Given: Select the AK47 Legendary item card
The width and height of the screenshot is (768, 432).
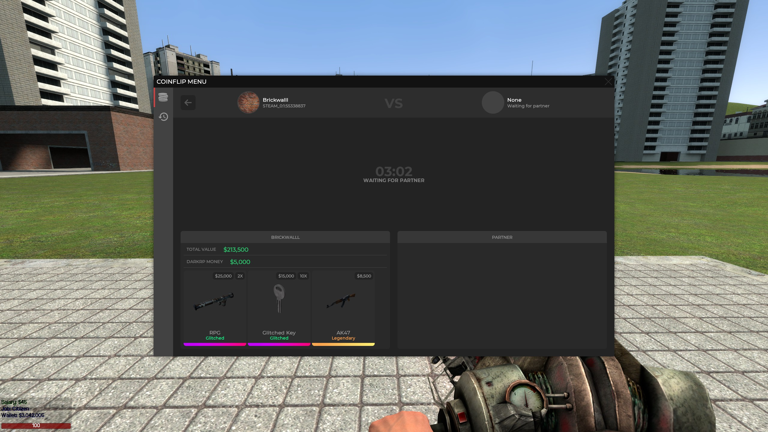Looking at the screenshot, I should pyautogui.click(x=343, y=308).
